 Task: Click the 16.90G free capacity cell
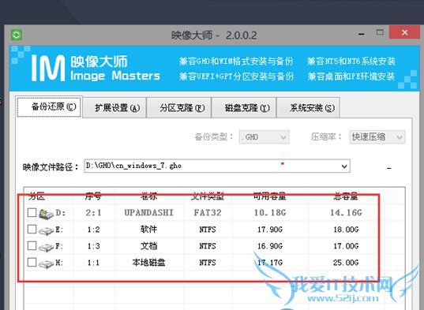270,246
